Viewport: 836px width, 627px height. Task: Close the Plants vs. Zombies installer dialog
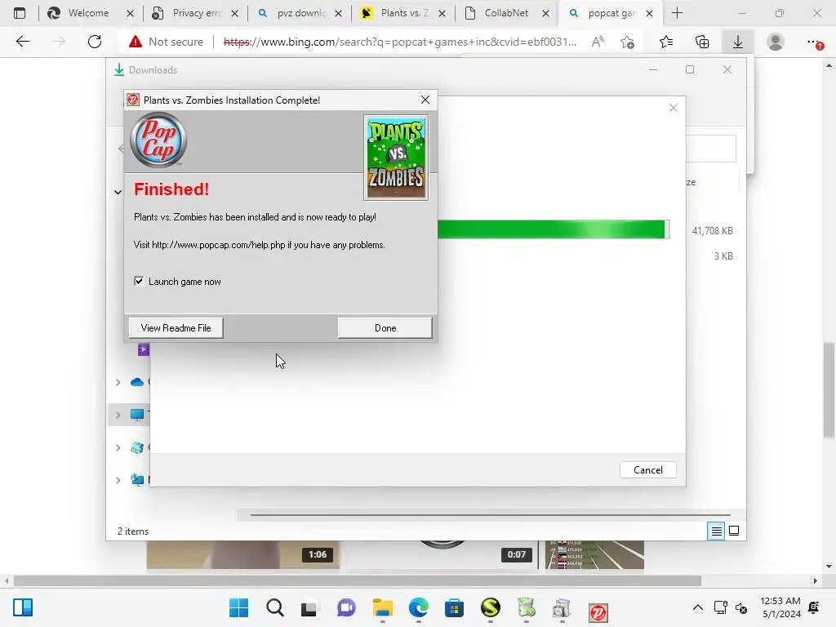425,100
